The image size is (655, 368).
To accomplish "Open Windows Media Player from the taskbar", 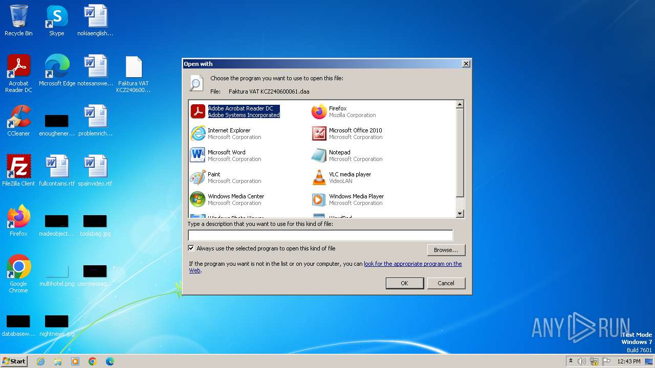I will (x=75, y=361).
